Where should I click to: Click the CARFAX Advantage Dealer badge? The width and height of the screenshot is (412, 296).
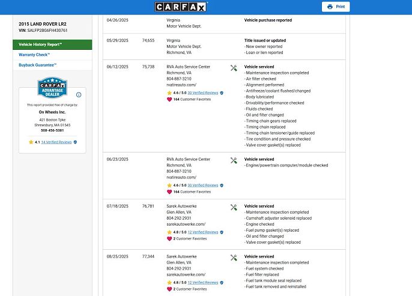(52, 88)
